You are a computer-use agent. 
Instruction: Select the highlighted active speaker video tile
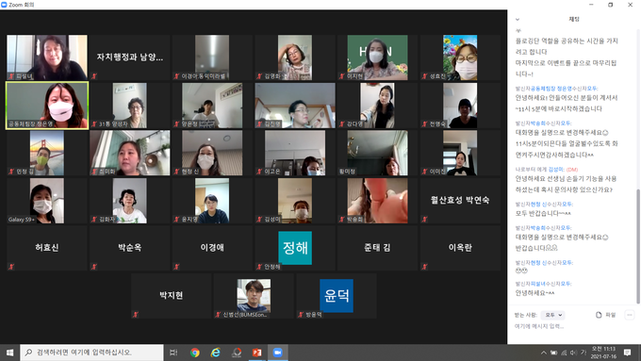point(47,106)
